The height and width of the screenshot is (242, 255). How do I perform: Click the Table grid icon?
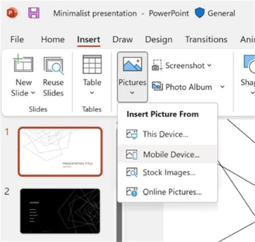point(92,64)
